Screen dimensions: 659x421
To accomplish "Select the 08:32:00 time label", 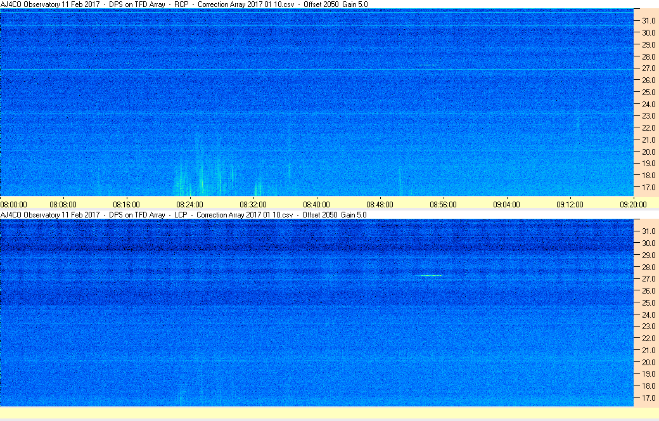I will point(253,204).
